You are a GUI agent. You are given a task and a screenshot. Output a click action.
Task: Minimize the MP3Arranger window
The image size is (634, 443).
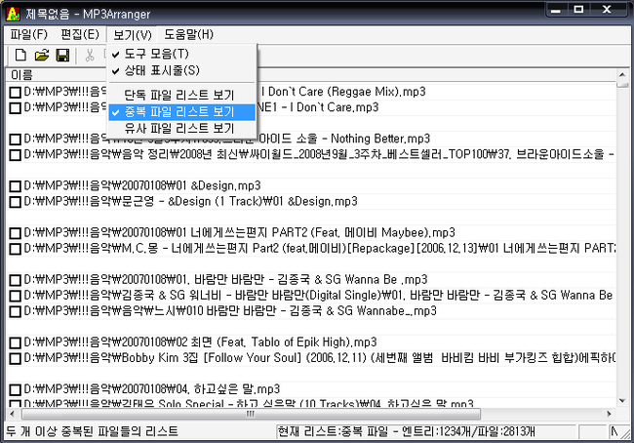556,10
